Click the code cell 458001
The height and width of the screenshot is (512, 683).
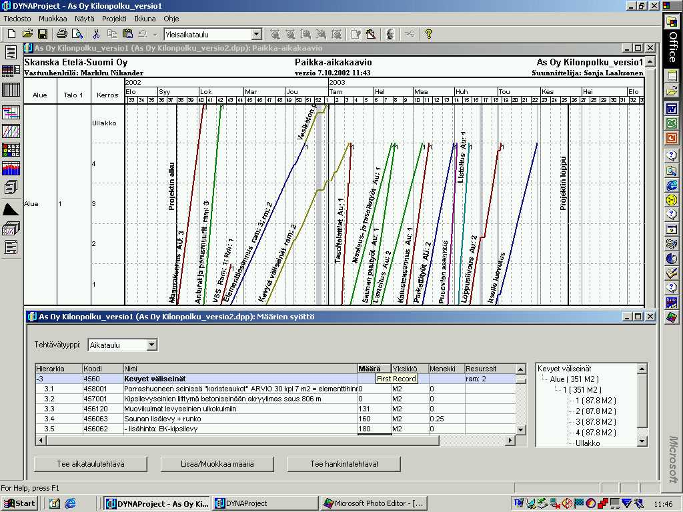coord(102,389)
